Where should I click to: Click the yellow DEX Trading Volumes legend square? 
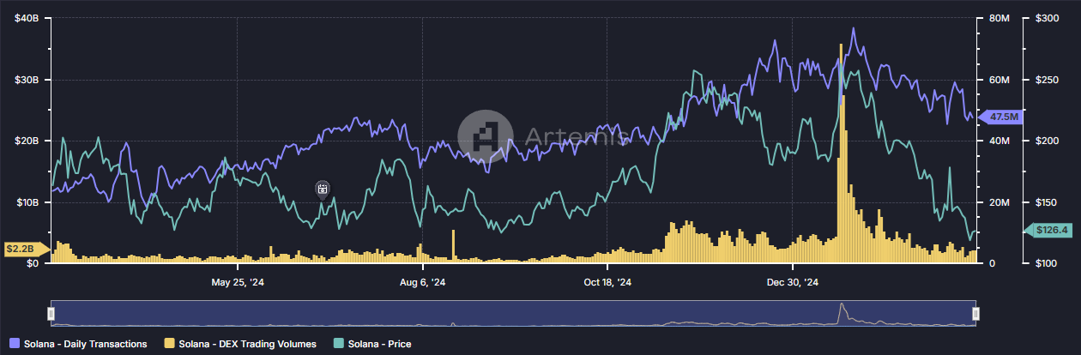point(169,344)
